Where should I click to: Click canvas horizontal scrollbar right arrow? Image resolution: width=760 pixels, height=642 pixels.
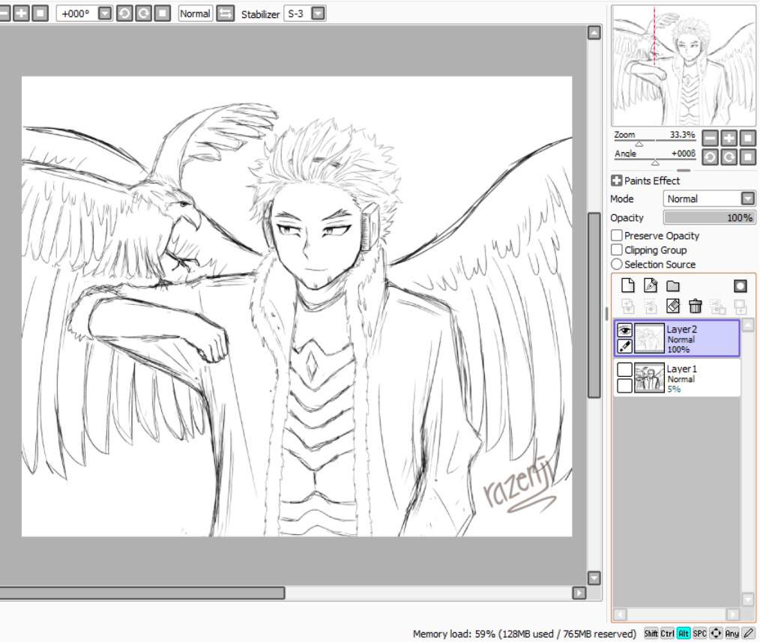(579, 593)
